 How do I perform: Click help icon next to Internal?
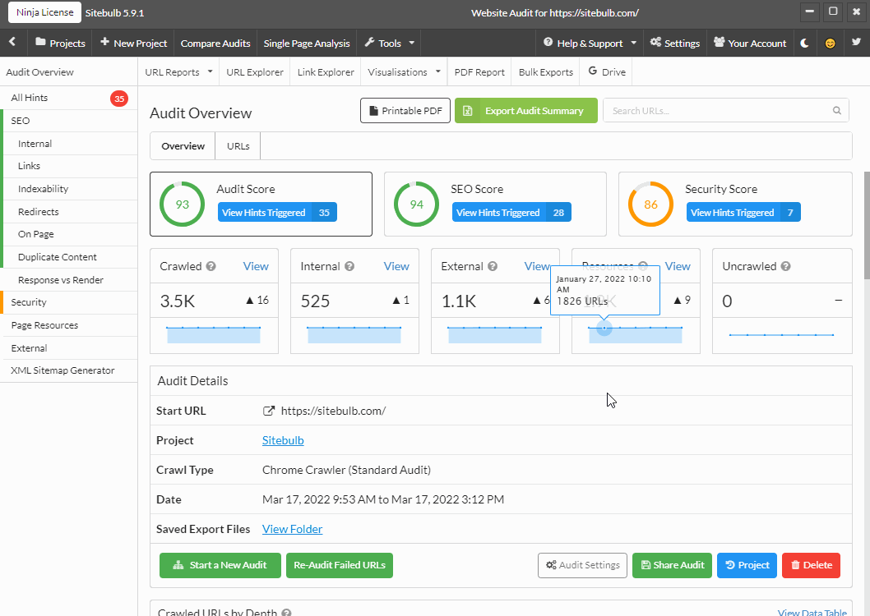(x=349, y=266)
